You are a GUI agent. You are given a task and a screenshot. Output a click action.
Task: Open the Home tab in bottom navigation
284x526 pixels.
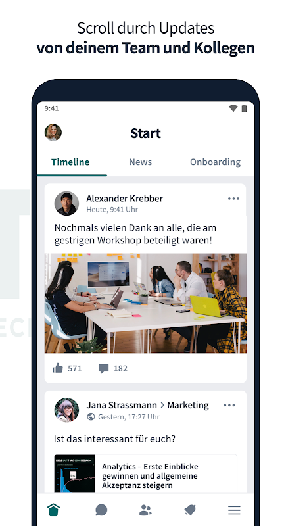point(54,510)
